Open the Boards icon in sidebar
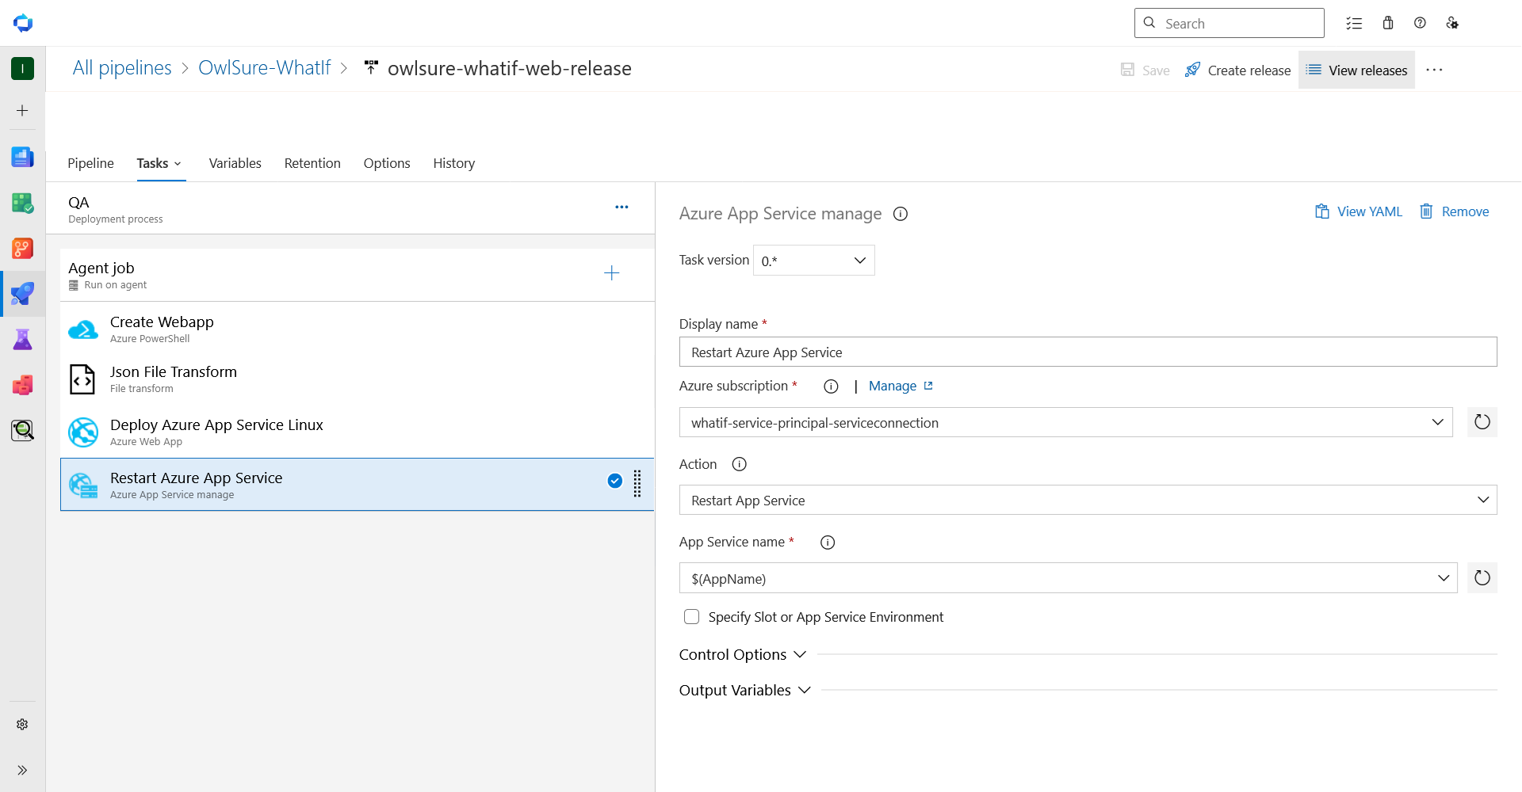Viewport: 1522px width, 792px height. (x=22, y=203)
